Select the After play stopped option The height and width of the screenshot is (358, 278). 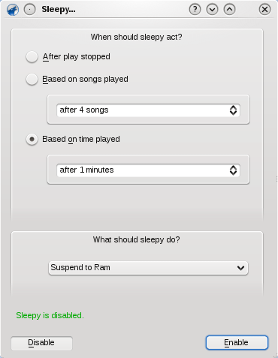32,56
